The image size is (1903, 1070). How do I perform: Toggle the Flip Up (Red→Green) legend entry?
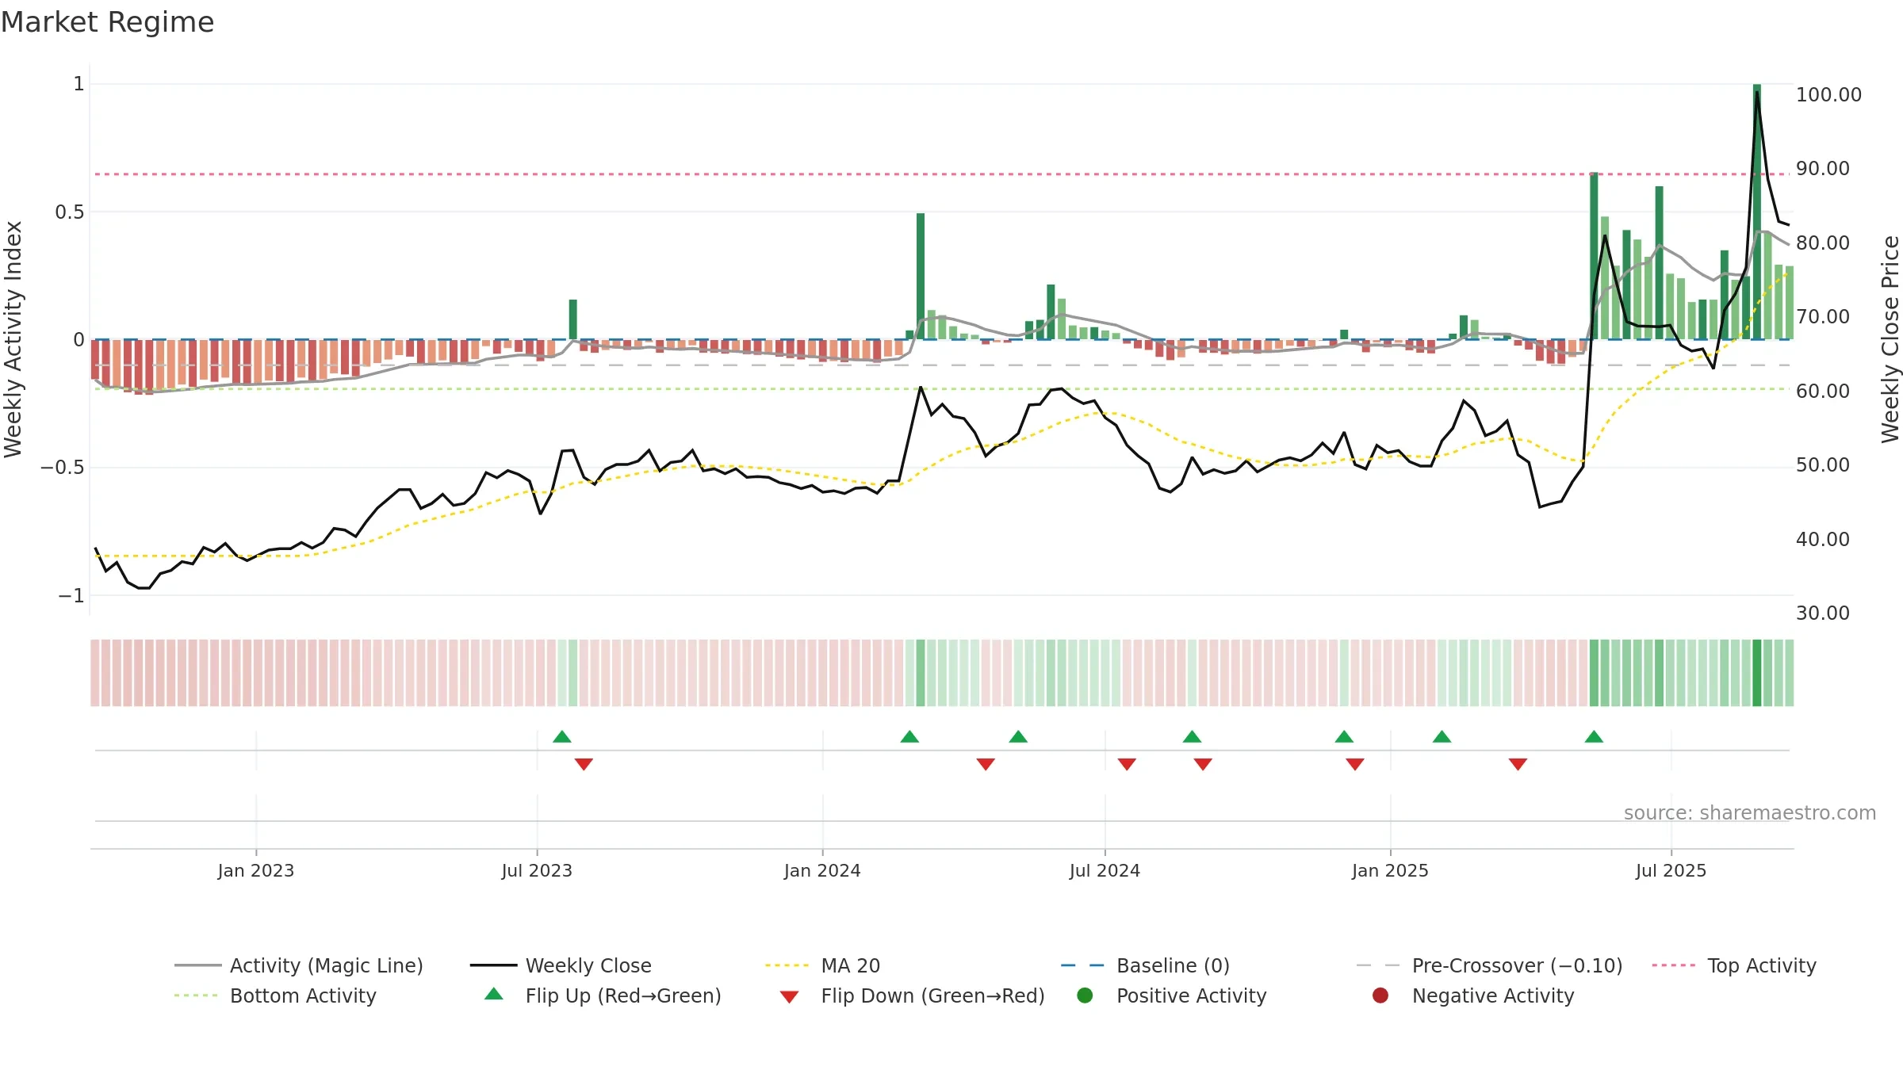point(603,995)
